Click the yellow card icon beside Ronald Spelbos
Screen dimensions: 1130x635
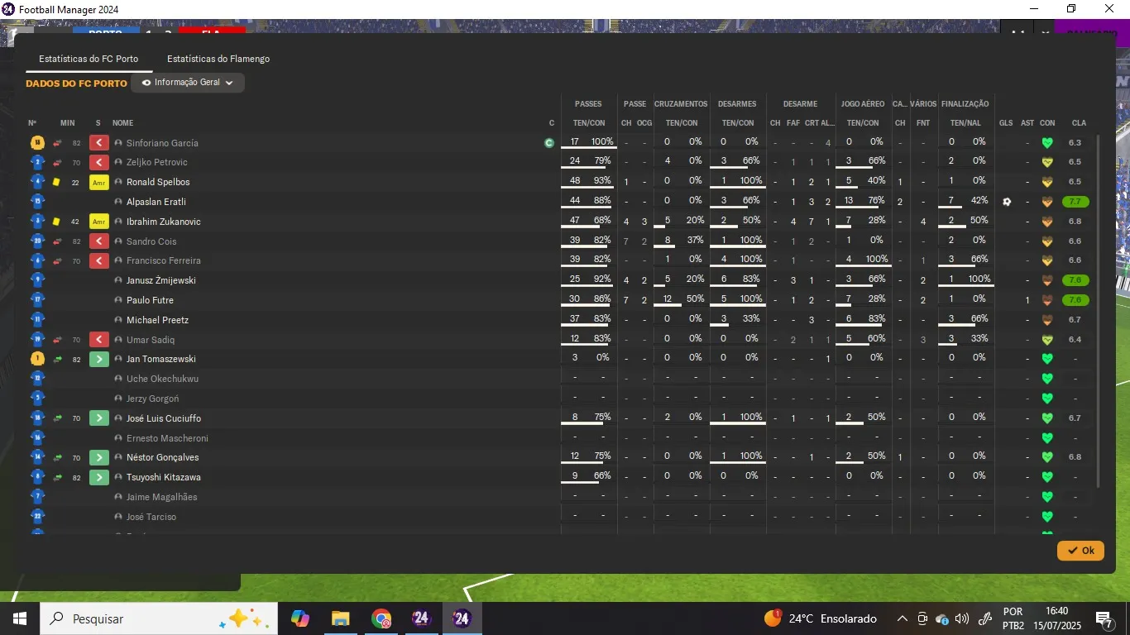click(56, 182)
